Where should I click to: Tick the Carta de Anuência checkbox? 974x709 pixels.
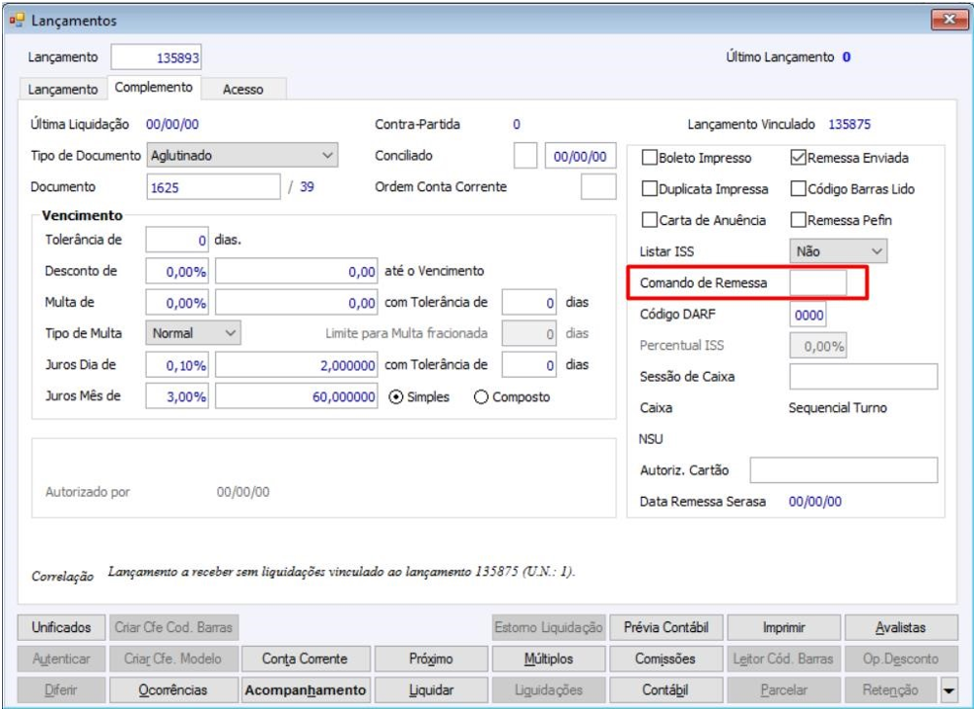pyautogui.click(x=649, y=220)
